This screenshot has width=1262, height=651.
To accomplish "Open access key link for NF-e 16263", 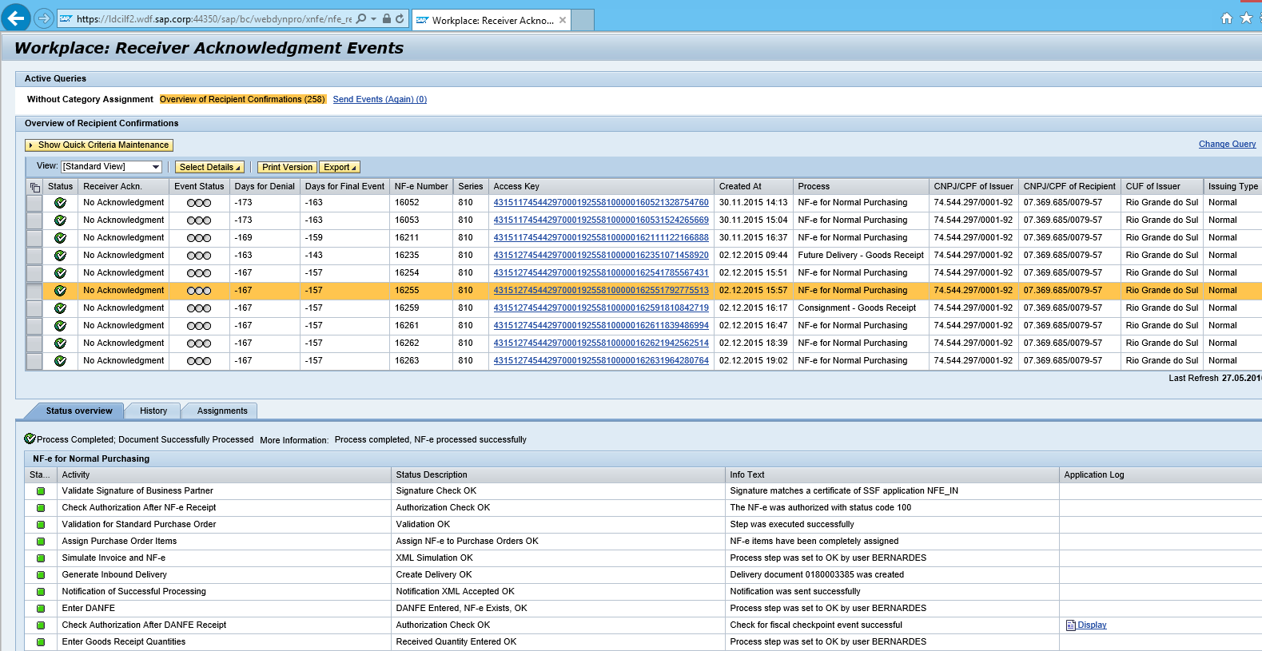I will pos(601,361).
